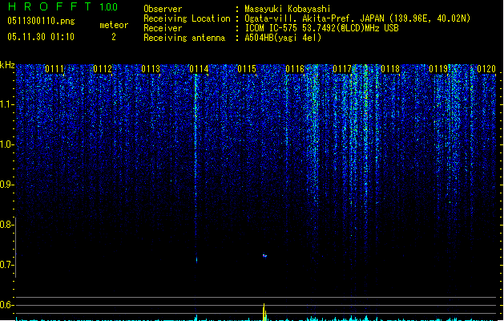The height and width of the screenshot is (321, 504).
Task: Click the kHz axis unit label
Action: 7,65
